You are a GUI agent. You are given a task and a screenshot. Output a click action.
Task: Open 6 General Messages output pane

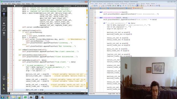point(59,94)
